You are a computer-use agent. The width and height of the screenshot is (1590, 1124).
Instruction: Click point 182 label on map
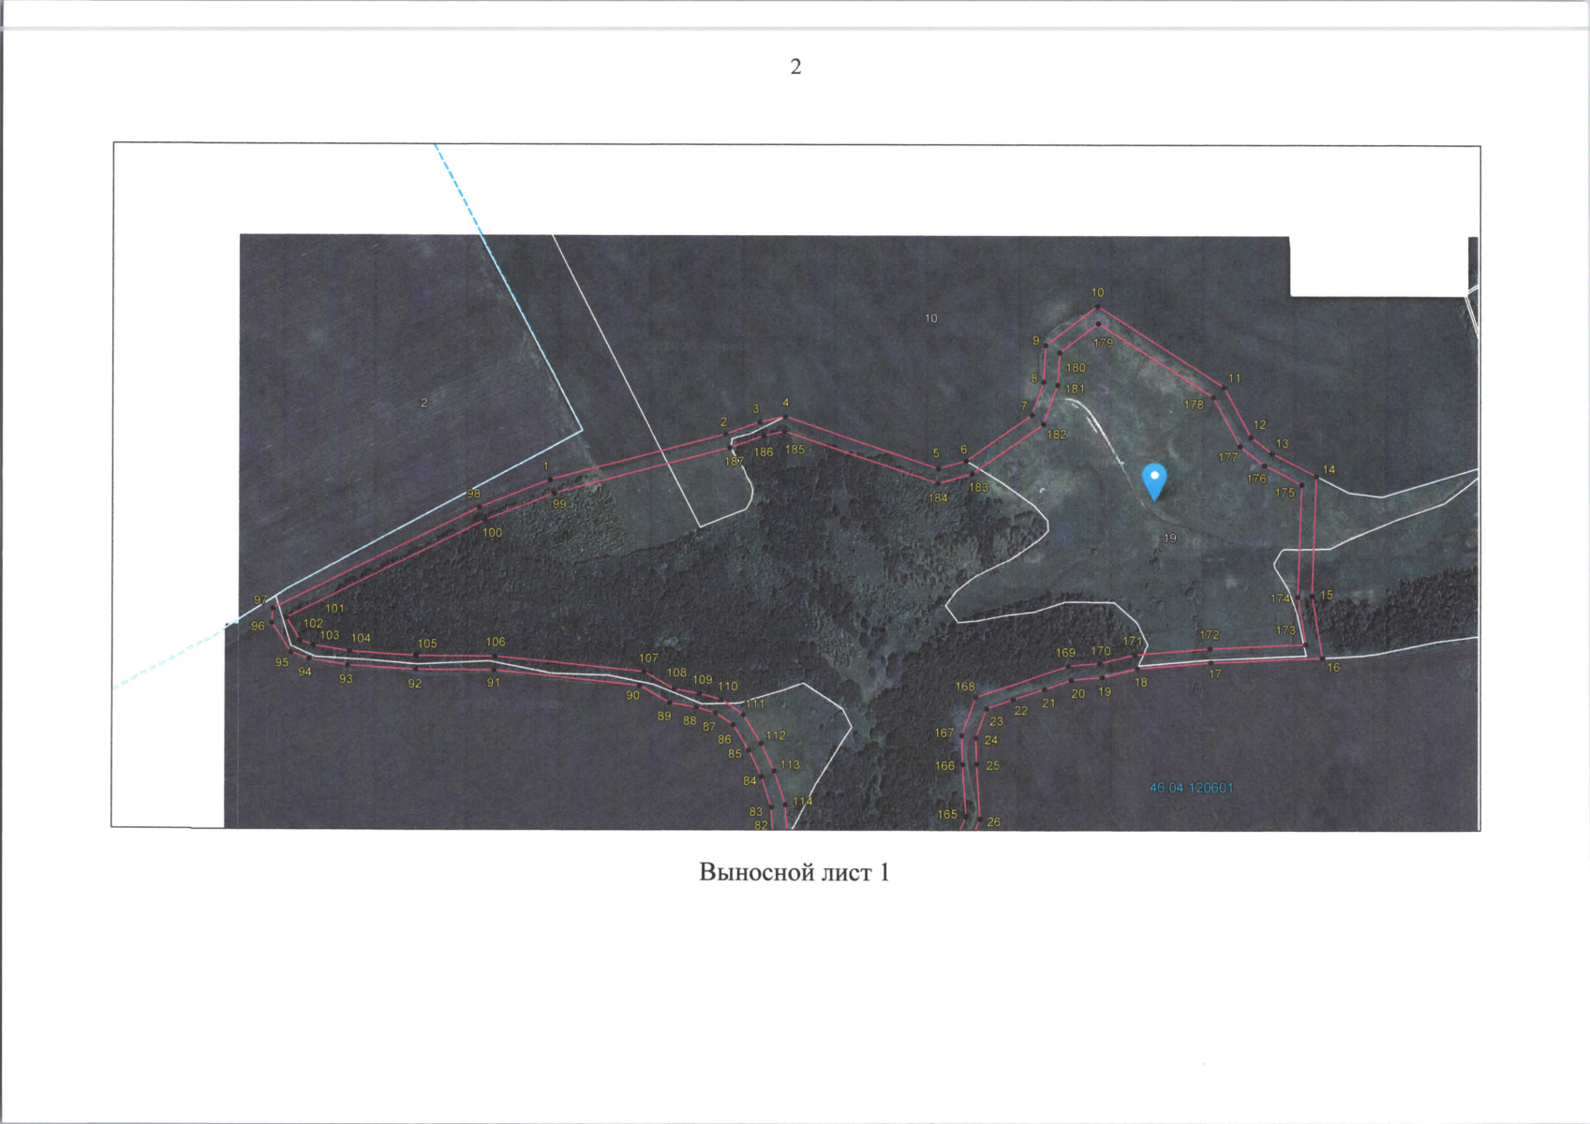1057,435
